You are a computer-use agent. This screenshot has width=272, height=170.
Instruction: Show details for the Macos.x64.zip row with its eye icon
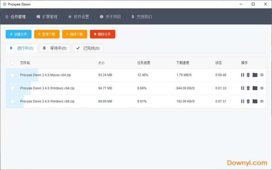262,75
